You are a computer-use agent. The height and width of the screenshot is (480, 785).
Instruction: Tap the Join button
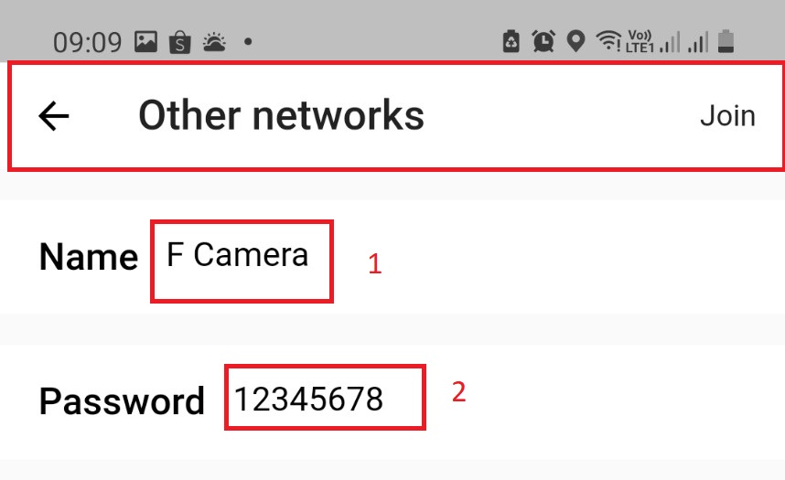pos(727,116)
